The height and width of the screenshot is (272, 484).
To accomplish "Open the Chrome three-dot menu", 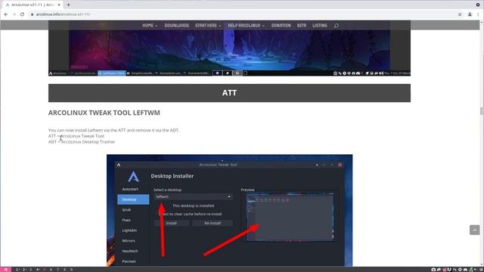I will pos(479,14).
